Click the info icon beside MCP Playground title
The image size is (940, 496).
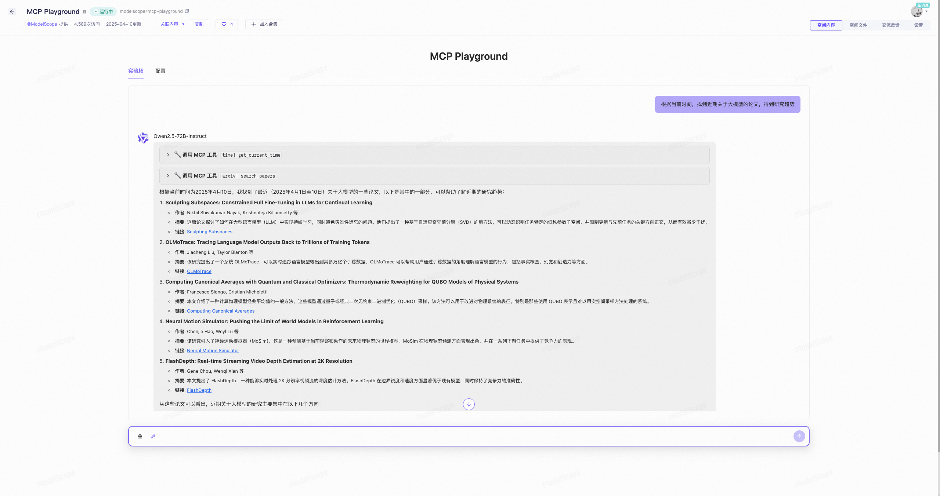[84, 12]
